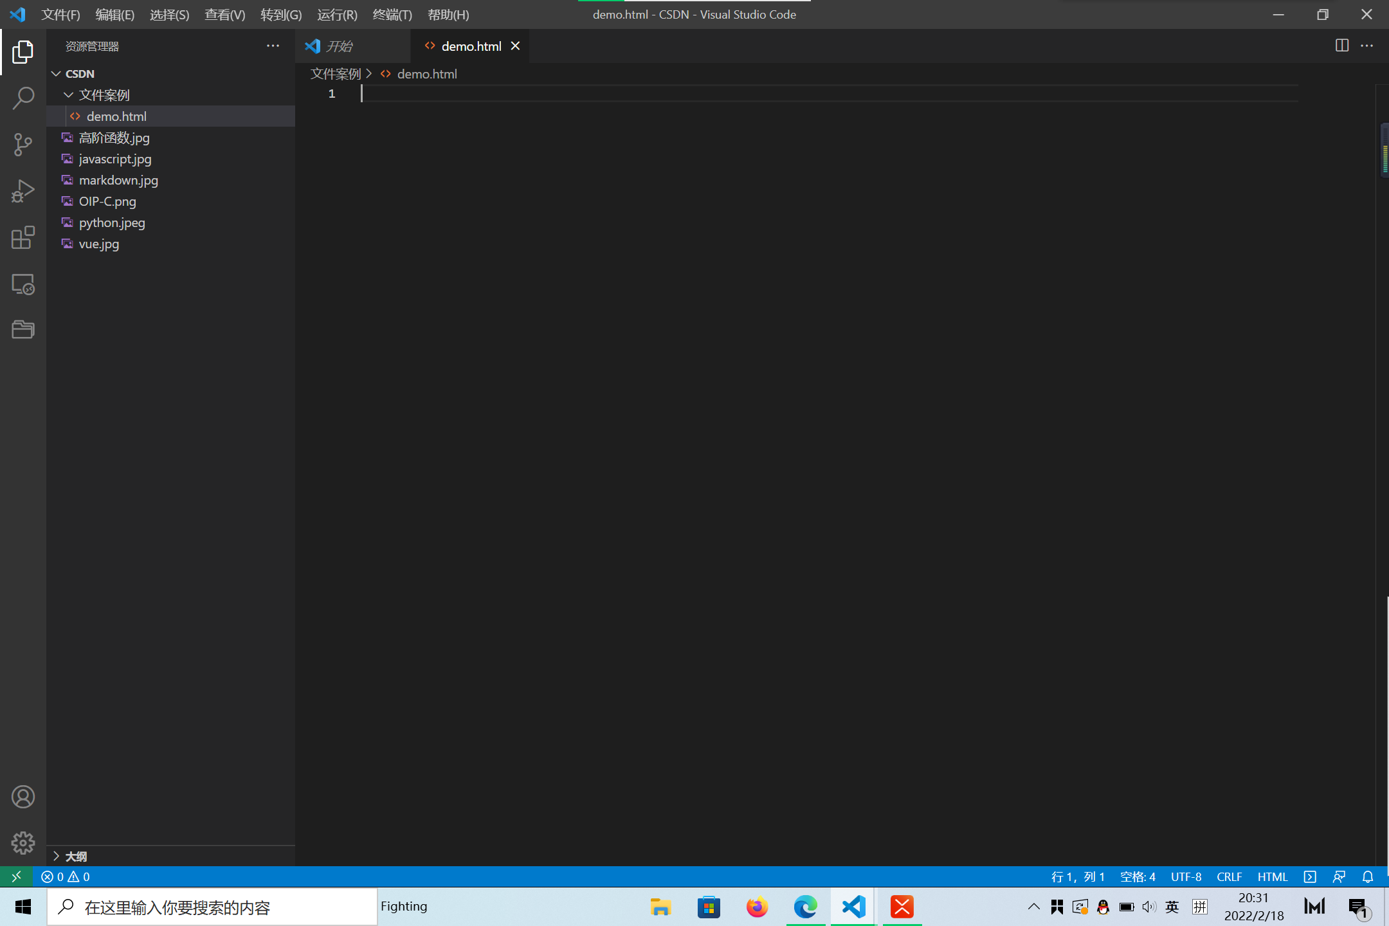Click the notifications bell in the status bar
Screen dimensions: 1389x926
click(1367, 876)
